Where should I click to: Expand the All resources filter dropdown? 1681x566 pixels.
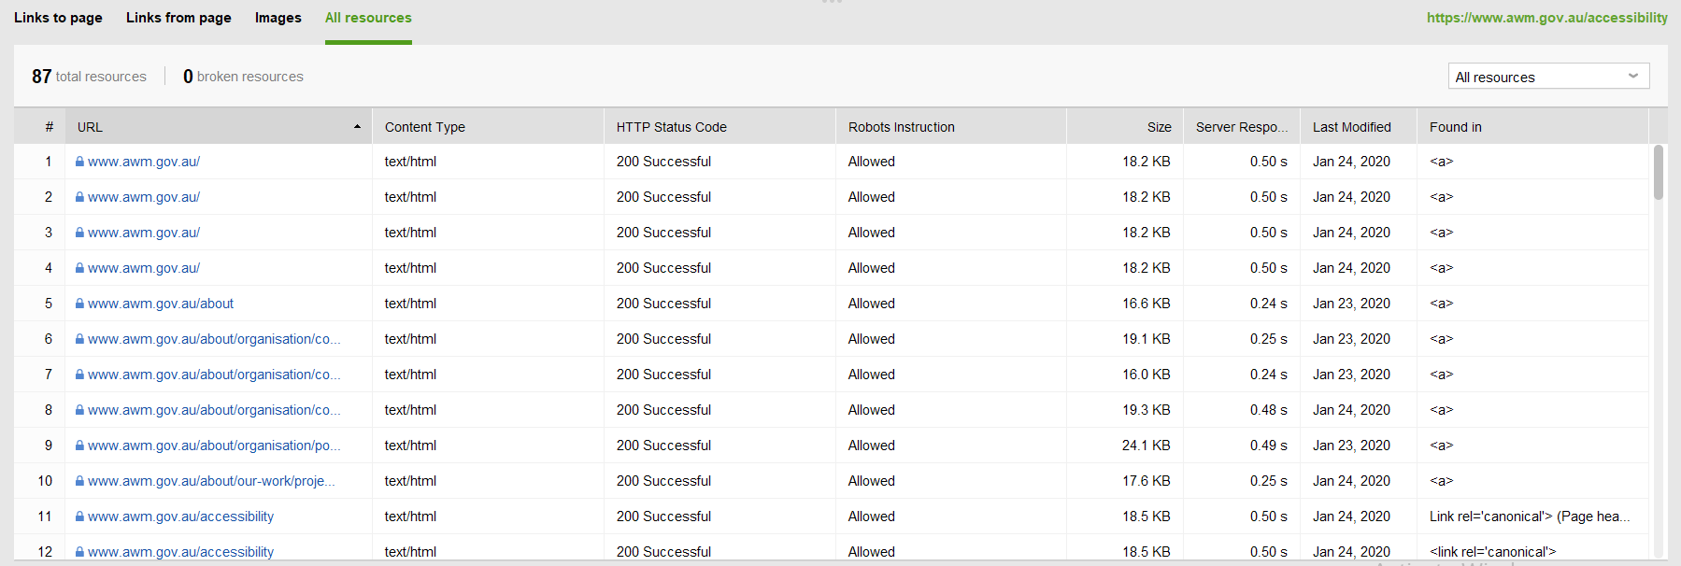(1548, 77)
